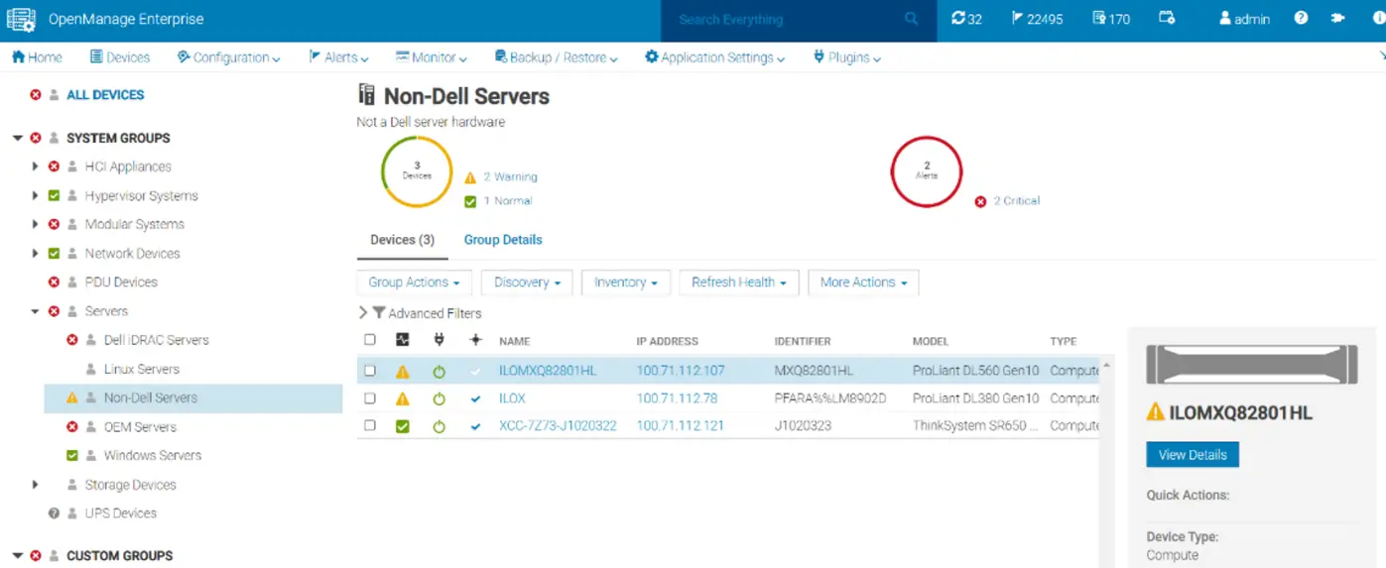This screenshot has width=1386, height=568.
Task: Click the power state column header icon
Action: [439, 340]
